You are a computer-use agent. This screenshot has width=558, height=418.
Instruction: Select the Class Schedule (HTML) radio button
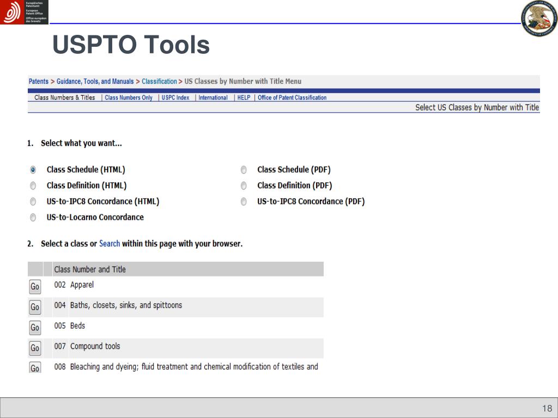coord(33,170)
